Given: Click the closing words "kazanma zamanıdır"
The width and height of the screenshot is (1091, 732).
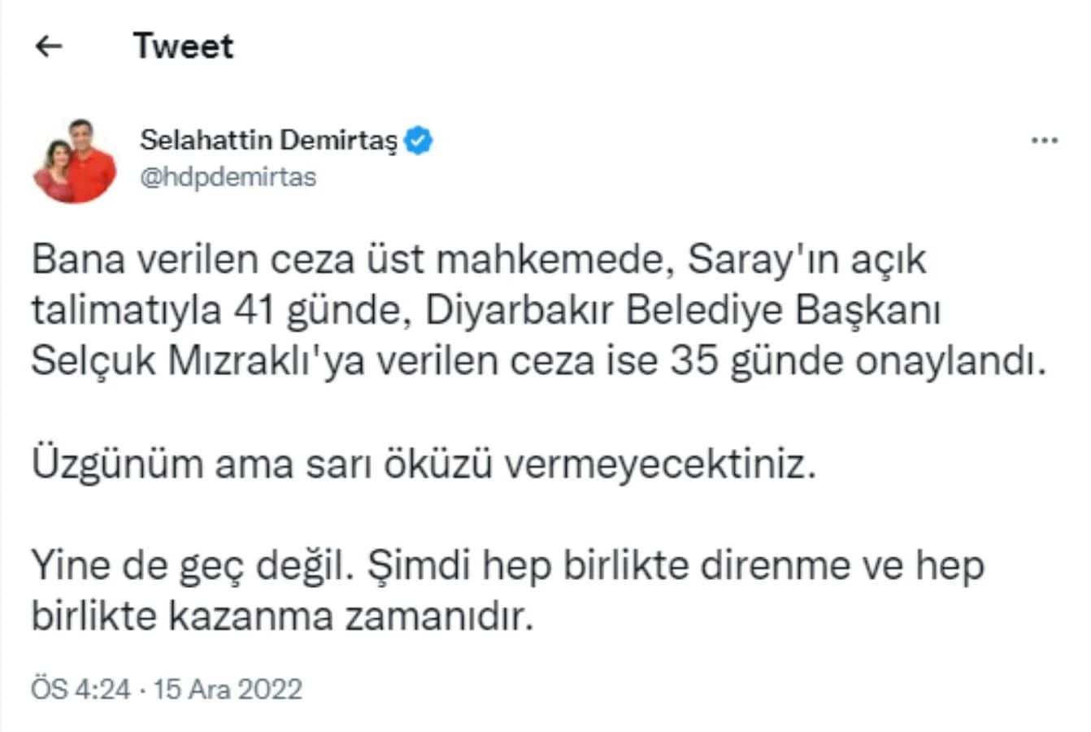Looking at the screenshot, I should point(350,616).
